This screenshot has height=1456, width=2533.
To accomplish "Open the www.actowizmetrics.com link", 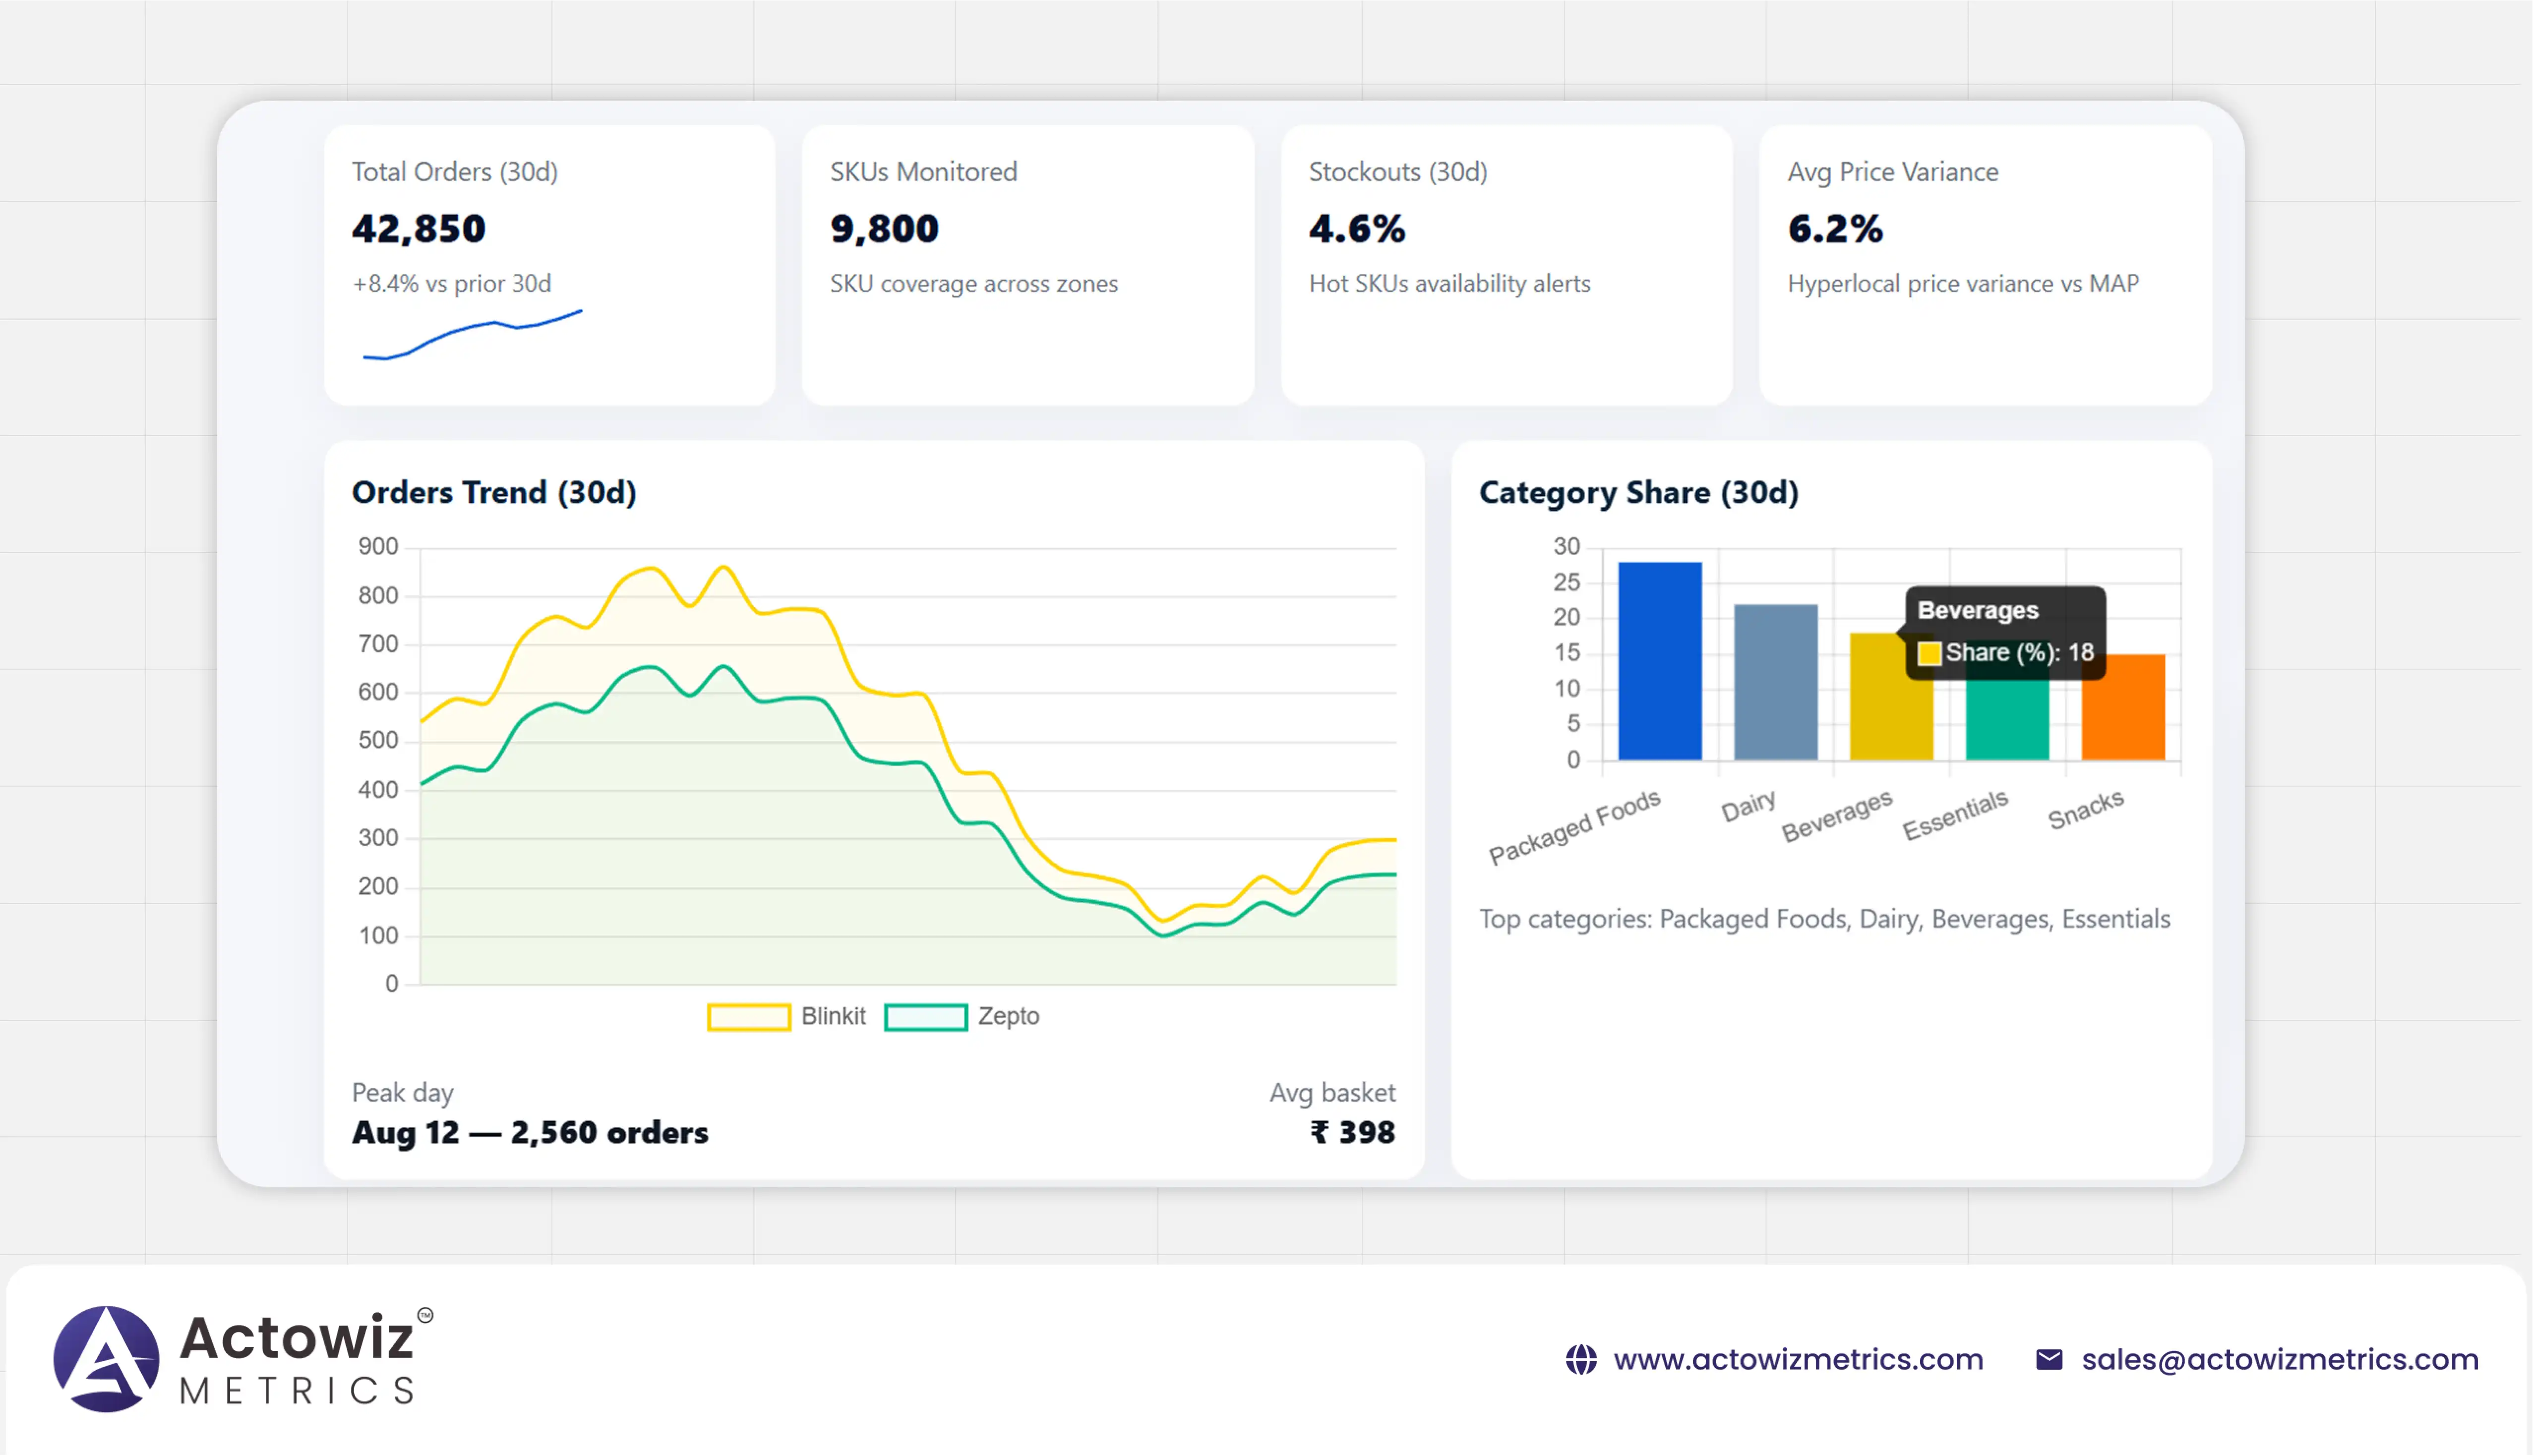I will (x=1797, y=1359).
